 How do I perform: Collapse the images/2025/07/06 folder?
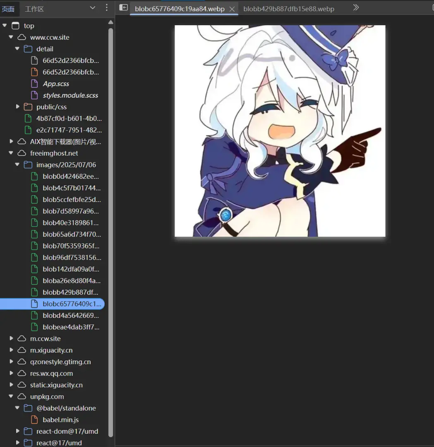(17, 164)
